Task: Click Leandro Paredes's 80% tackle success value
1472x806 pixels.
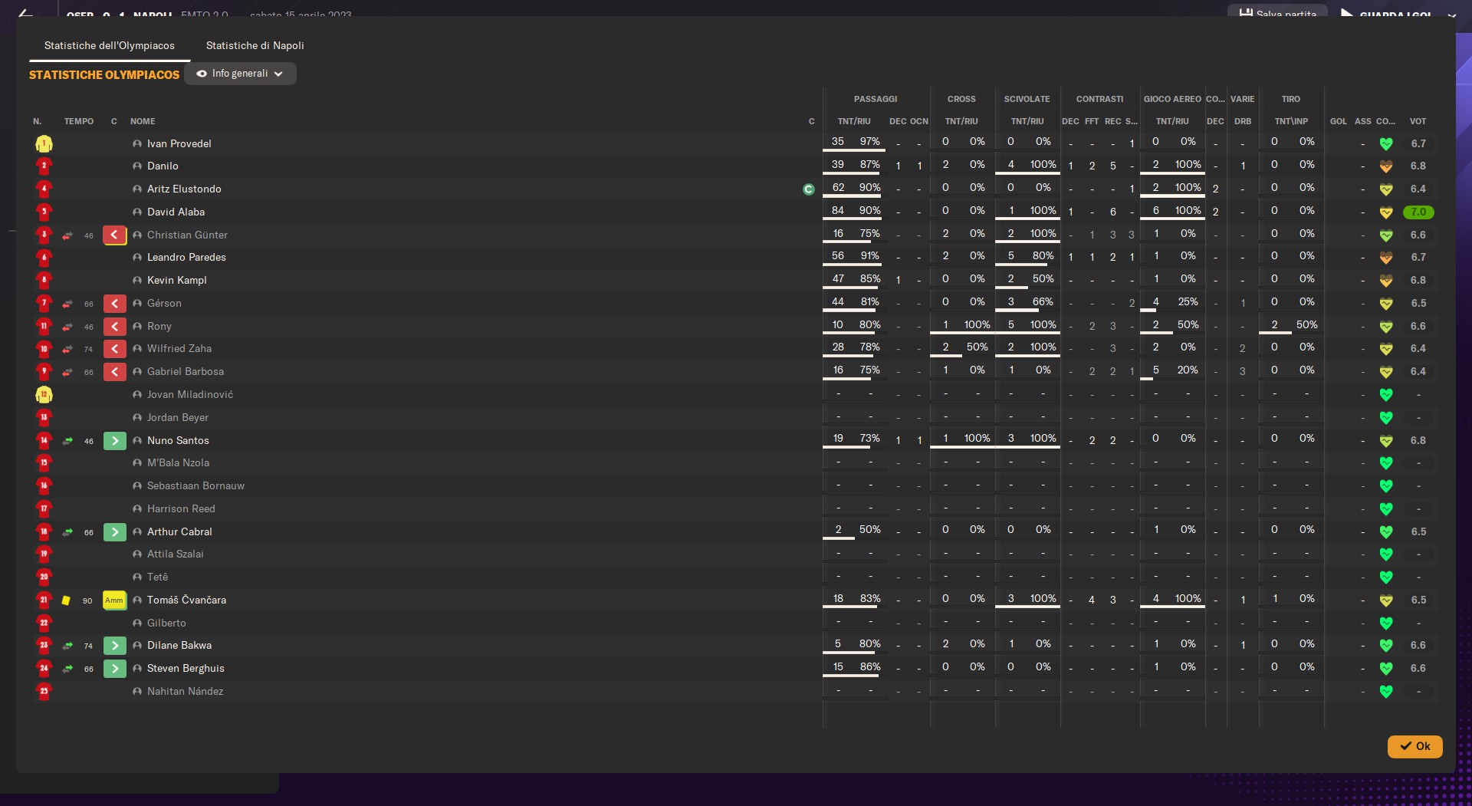Action: [1043, 255]
